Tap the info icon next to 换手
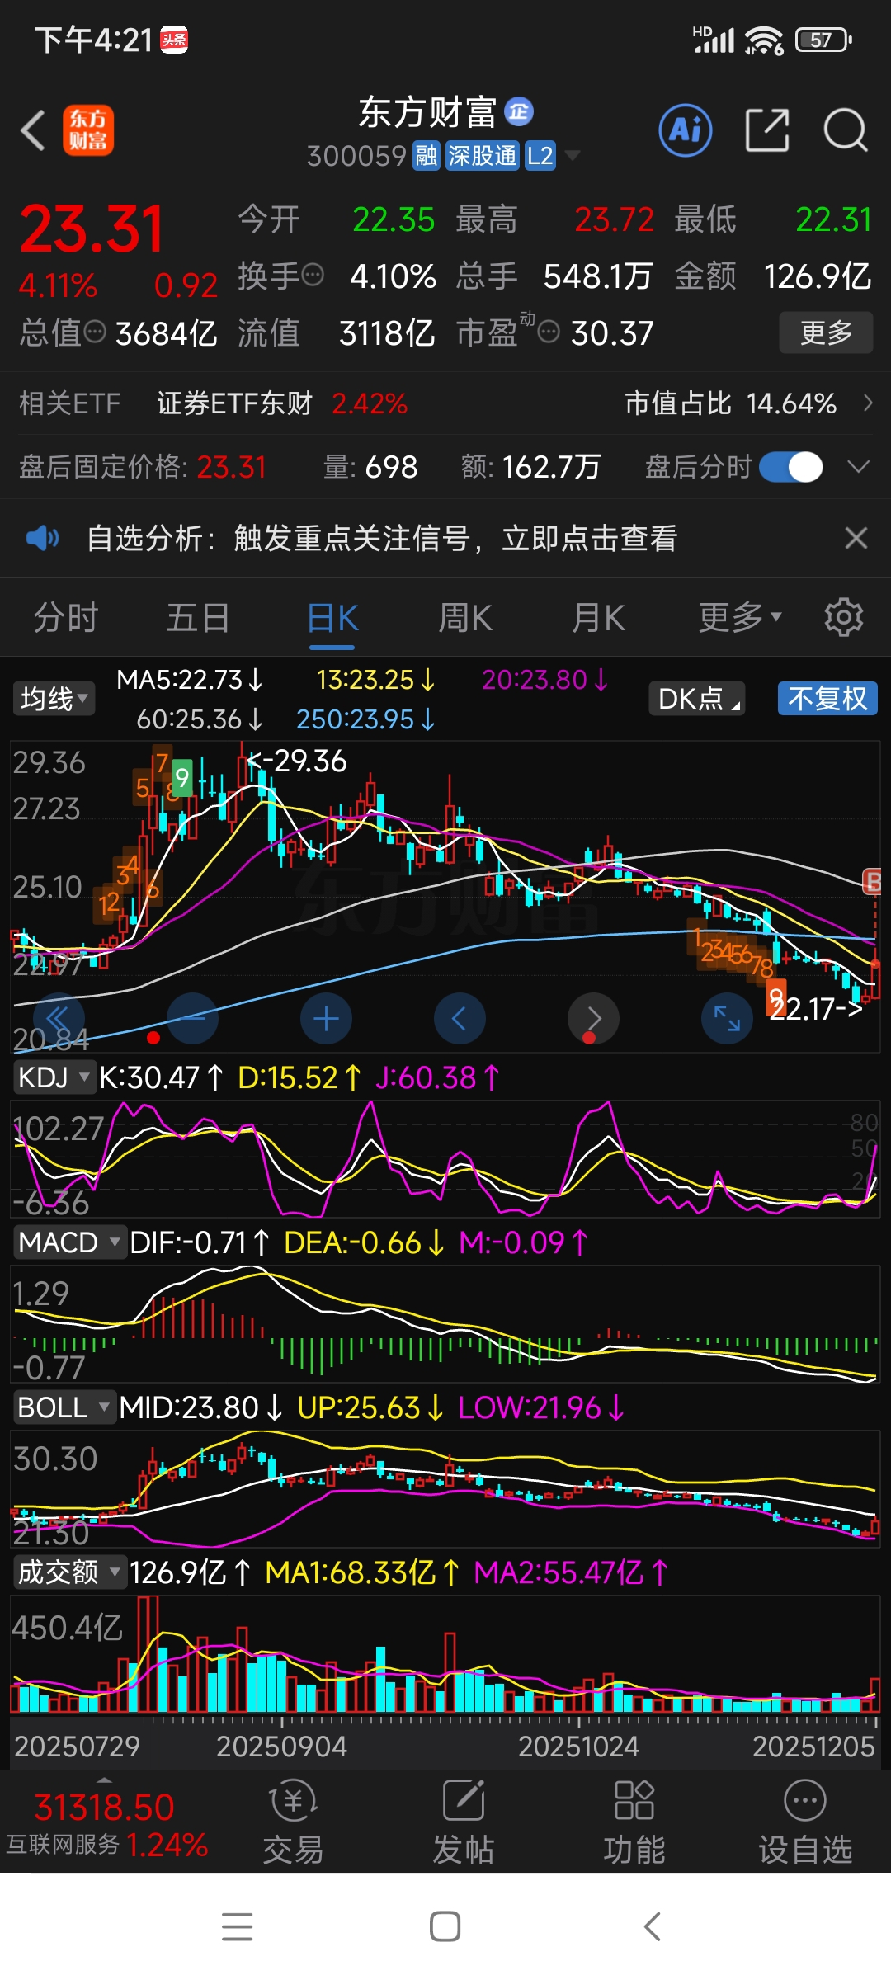 313,275
